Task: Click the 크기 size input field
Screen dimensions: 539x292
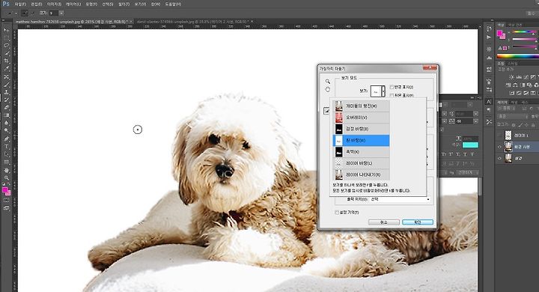Action: pos(53,13)
